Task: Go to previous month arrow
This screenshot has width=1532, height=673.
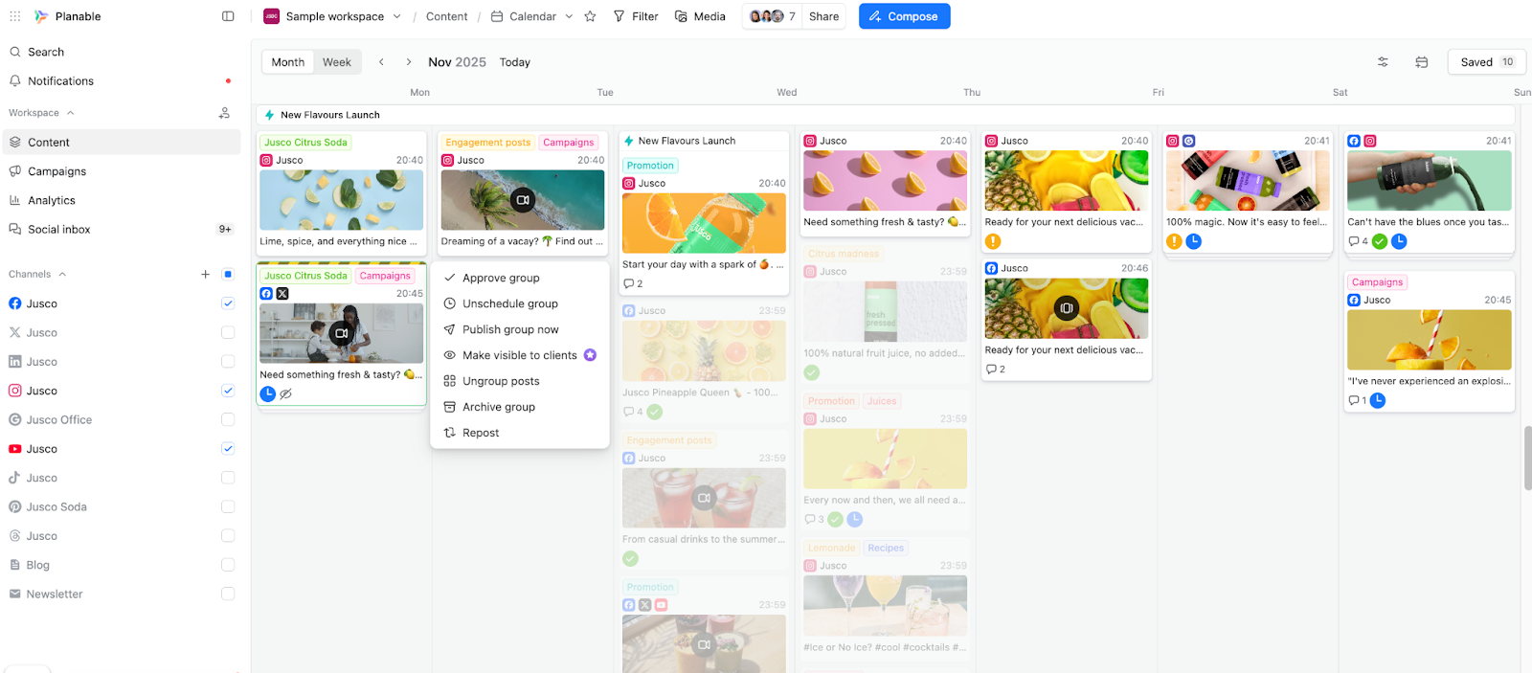Action: coord(381,62)
